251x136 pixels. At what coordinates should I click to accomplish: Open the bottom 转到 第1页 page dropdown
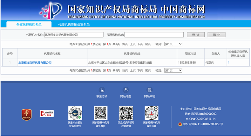click(x=173, y=70)
